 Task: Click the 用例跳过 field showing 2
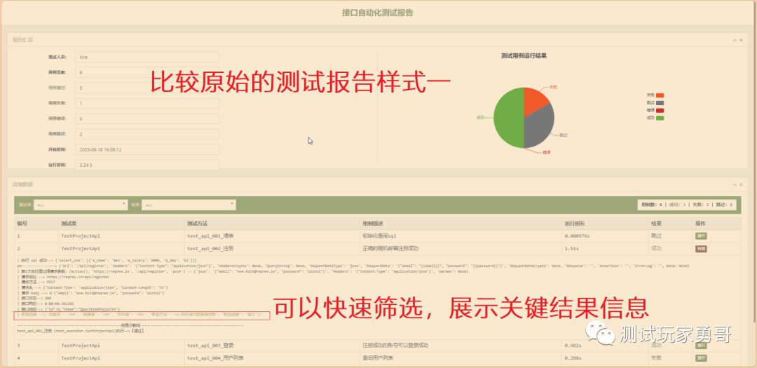tap(147, 135)
